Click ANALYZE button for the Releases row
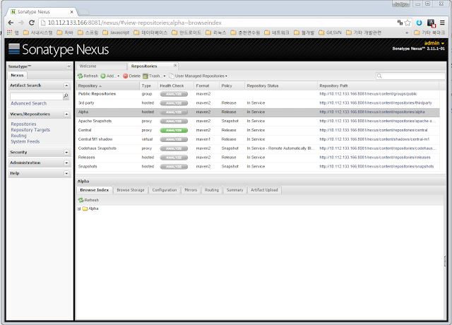 click(x=174, y=158)
